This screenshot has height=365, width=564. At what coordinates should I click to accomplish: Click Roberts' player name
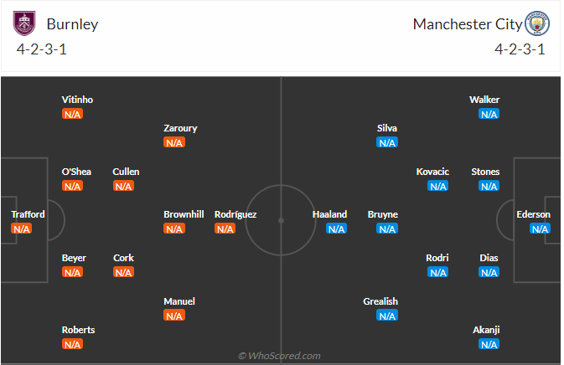[x=78, y=330]
